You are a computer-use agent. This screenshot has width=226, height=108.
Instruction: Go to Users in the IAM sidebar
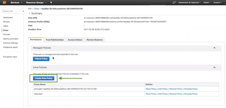6,26
